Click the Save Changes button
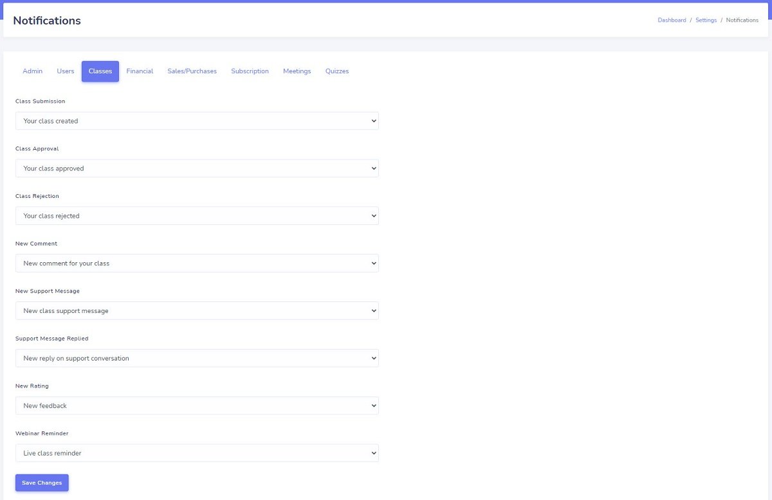The width and height of the screenshot is (772, 500). 42,483
